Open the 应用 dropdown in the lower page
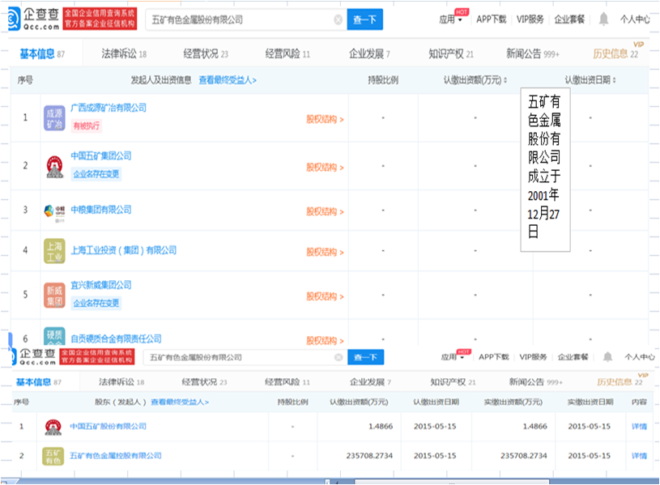 (x=453, y=357)
